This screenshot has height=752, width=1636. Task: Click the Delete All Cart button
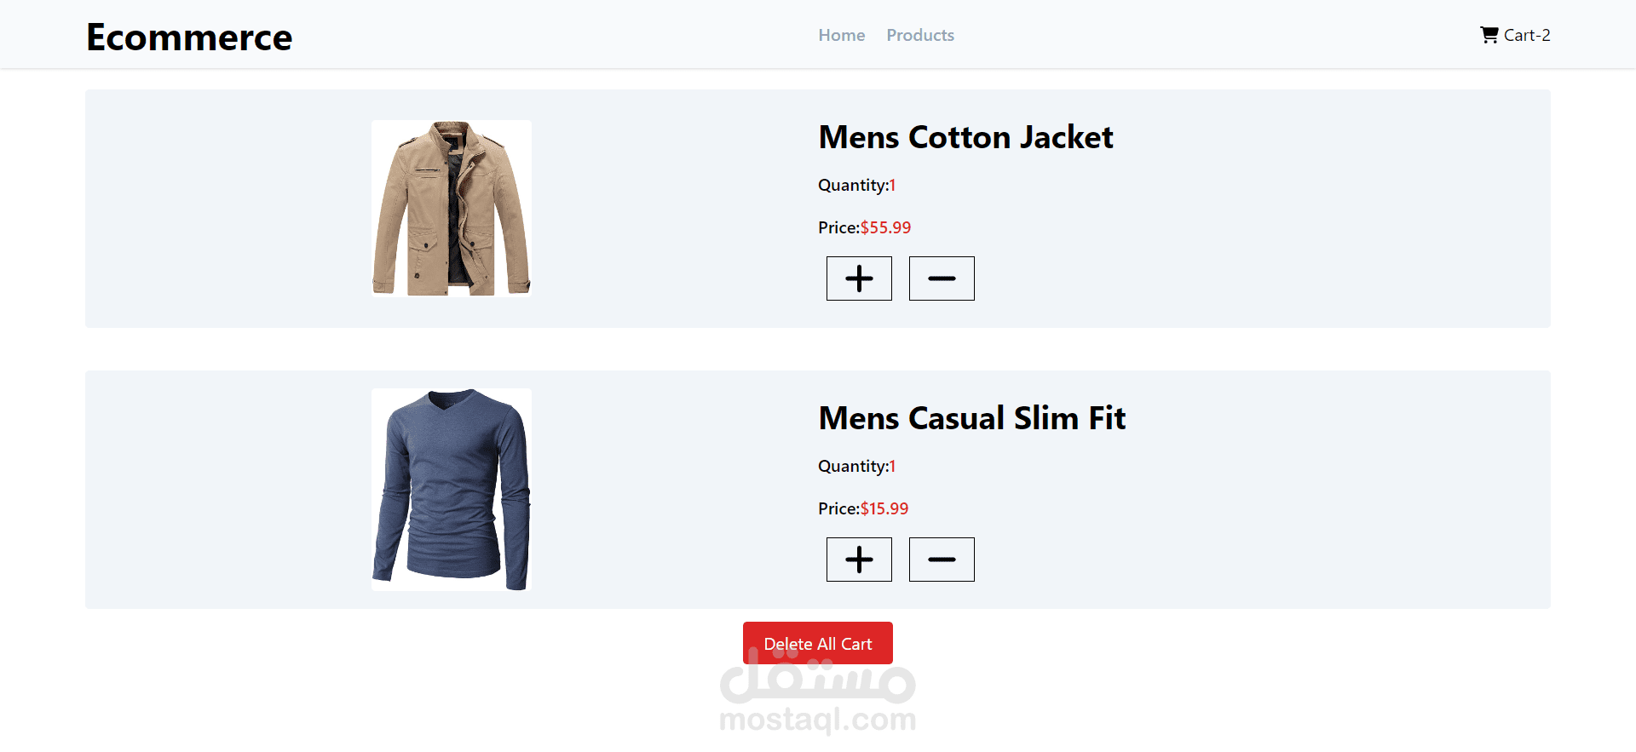coord(817,643)
